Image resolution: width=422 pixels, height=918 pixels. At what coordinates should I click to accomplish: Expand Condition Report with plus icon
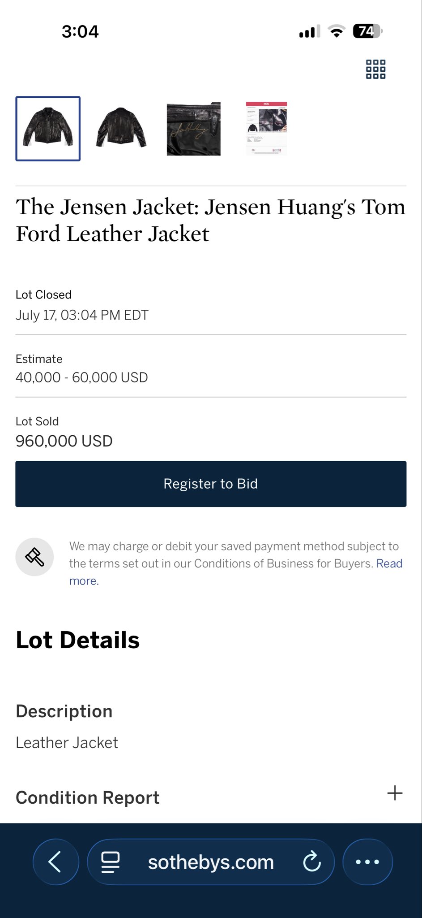tap(395, 793)
